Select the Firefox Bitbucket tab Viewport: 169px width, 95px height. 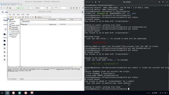click(x=10, y=5)
